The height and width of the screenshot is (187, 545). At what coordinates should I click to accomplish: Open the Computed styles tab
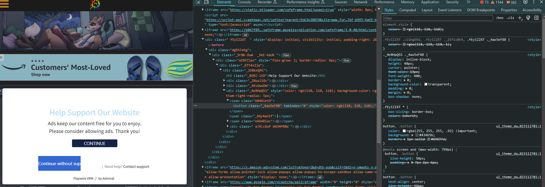[407, 10]
